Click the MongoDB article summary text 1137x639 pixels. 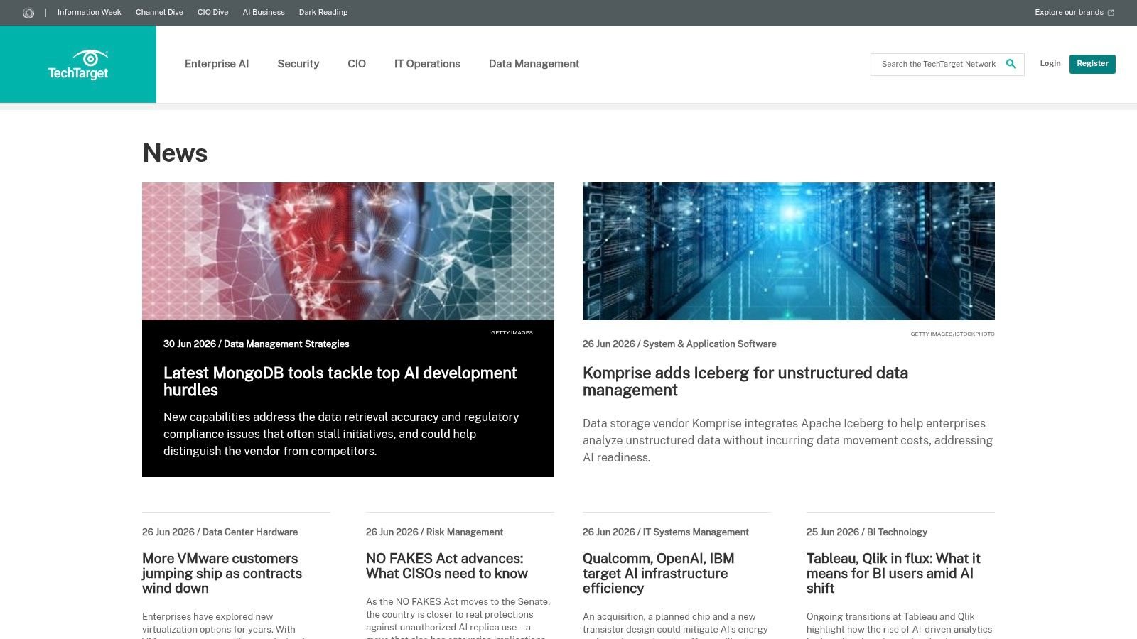[341, 434]
